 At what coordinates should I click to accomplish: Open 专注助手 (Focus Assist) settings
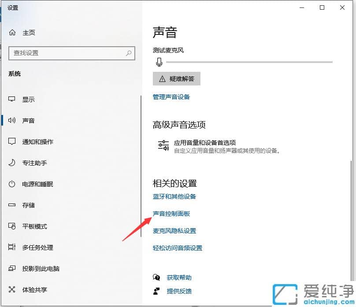pyautogui.click(x=29, y=163)
